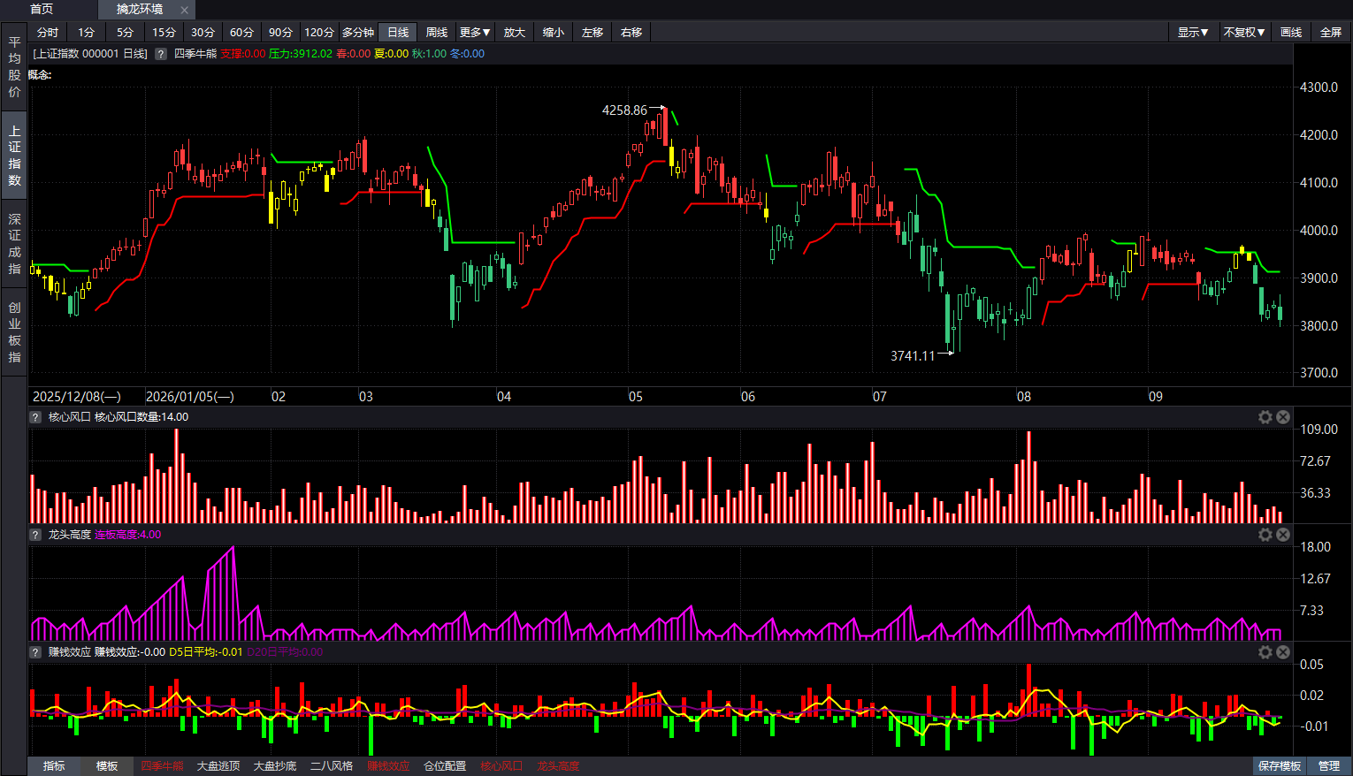Open the 更多 periods dropdown
Screen dimensions: 1353x776
475,32
